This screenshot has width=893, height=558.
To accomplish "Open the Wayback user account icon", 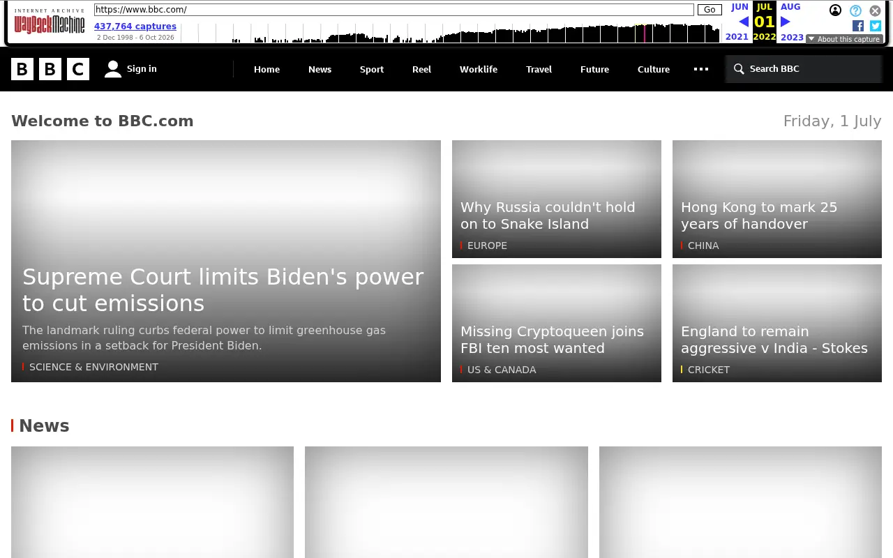I will pos(835,10).
